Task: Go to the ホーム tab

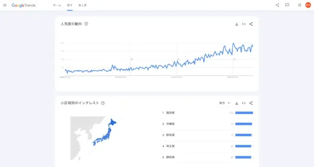Action: pos(57,5)
